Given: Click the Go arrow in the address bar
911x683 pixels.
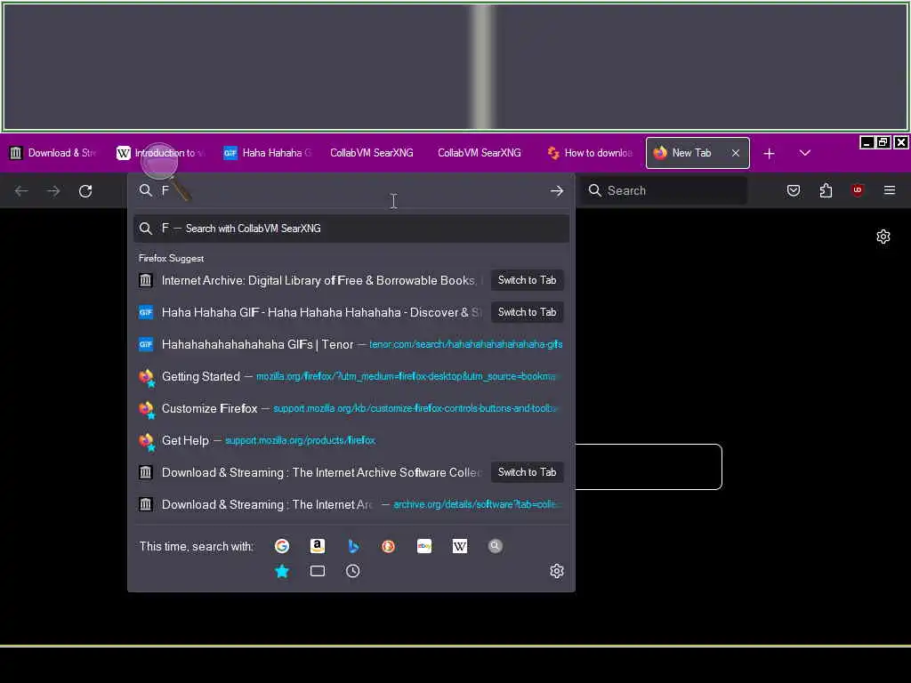Looking at the screenshot, I should pyautogui.click(x=557, y=190).
